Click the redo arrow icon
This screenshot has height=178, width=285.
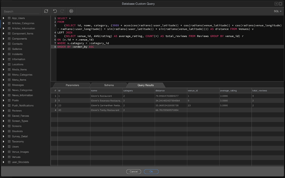tap(62, 11)
